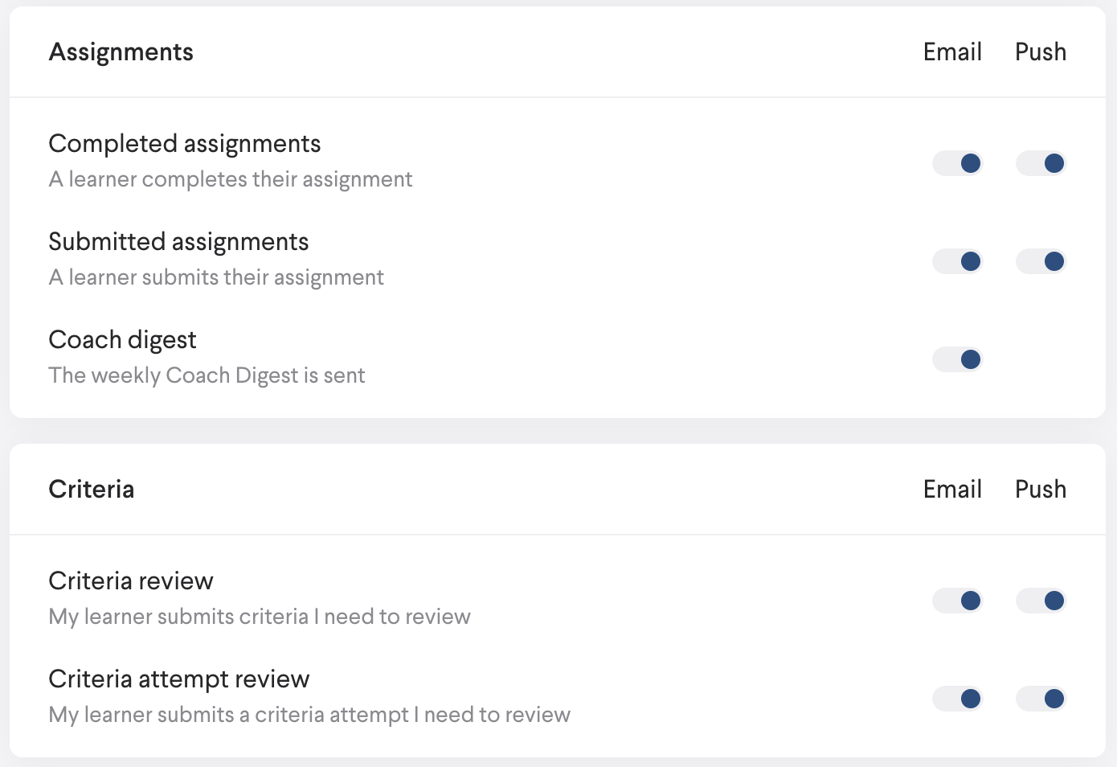1117x767 pixels.
Task: Switch off Push for Criteria review
Action: click(1041, 601)
